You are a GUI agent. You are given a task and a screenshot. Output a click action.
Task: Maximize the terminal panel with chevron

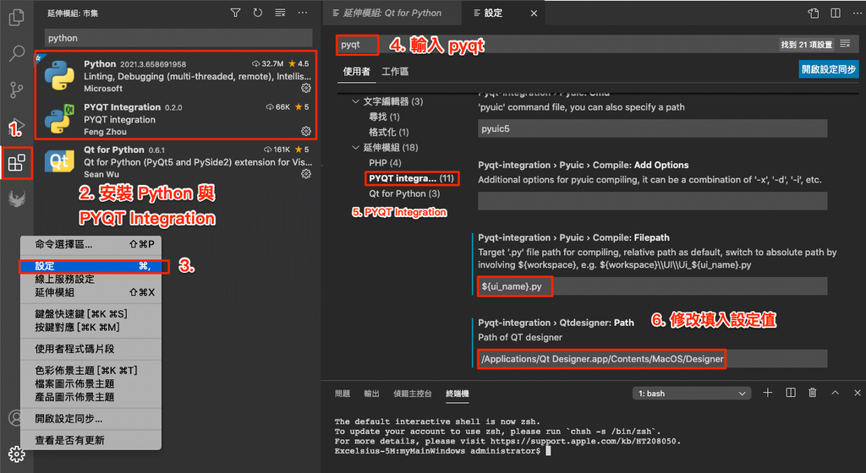coord(835,393)
